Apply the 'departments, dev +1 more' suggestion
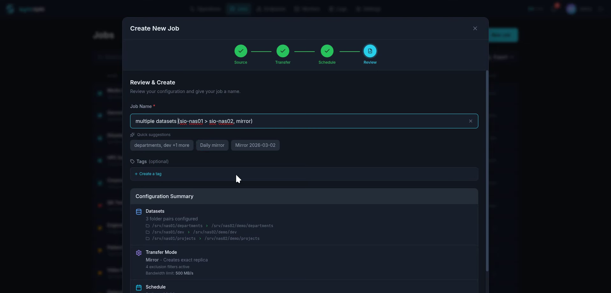611x293 pixels. [162, 145]
